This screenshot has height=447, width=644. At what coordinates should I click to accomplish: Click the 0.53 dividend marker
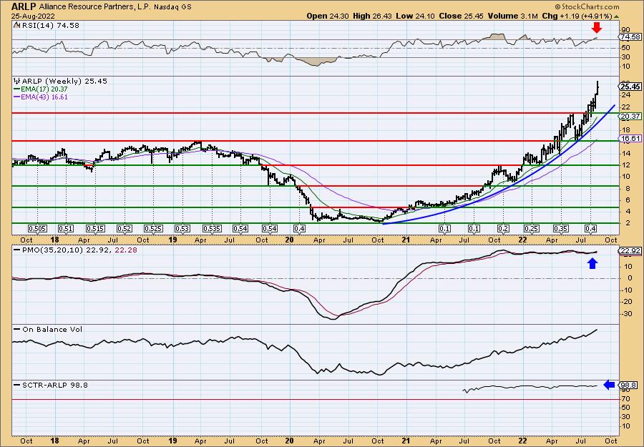point(182,229)
